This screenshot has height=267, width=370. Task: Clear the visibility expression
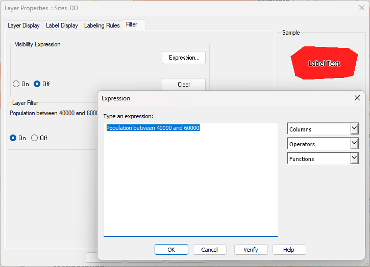coord(184,85)
